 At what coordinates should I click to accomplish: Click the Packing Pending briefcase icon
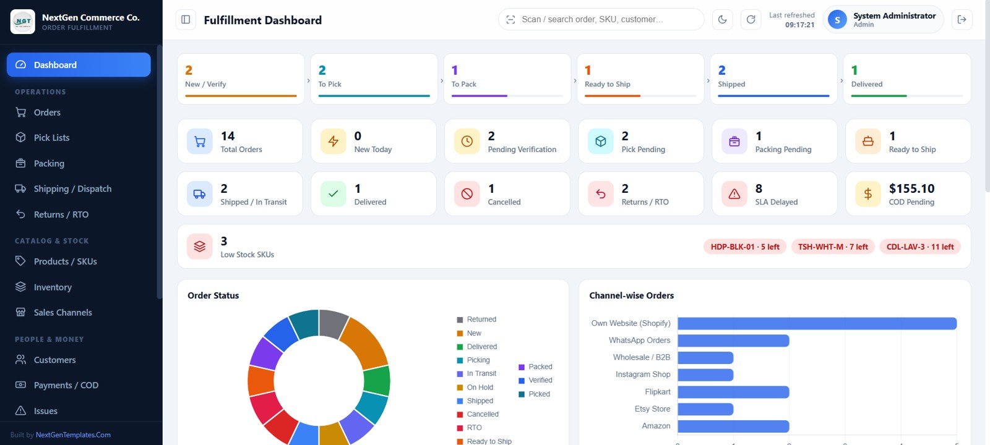click(734, 142)
